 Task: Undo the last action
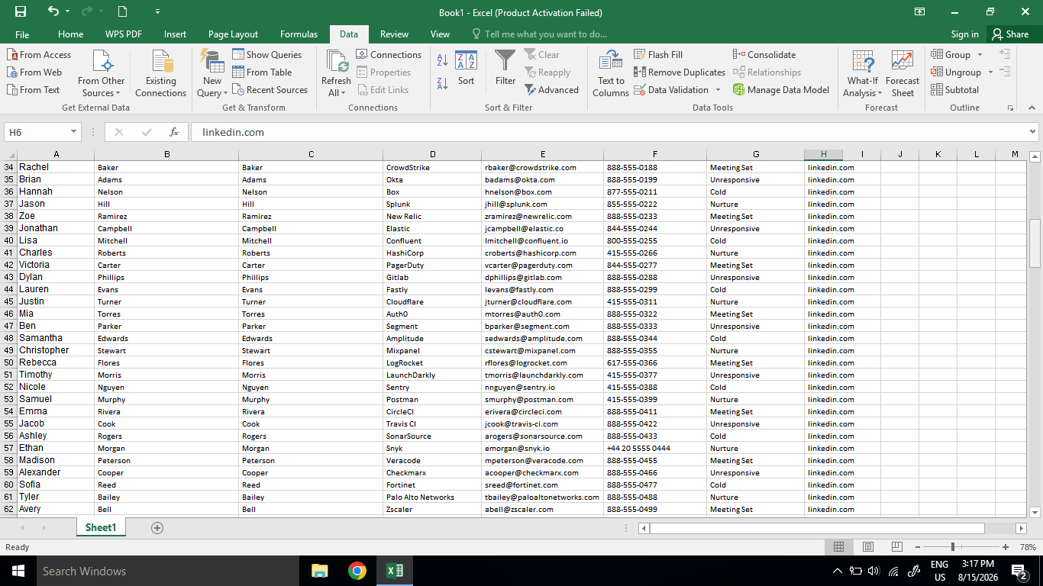point(53,11)
